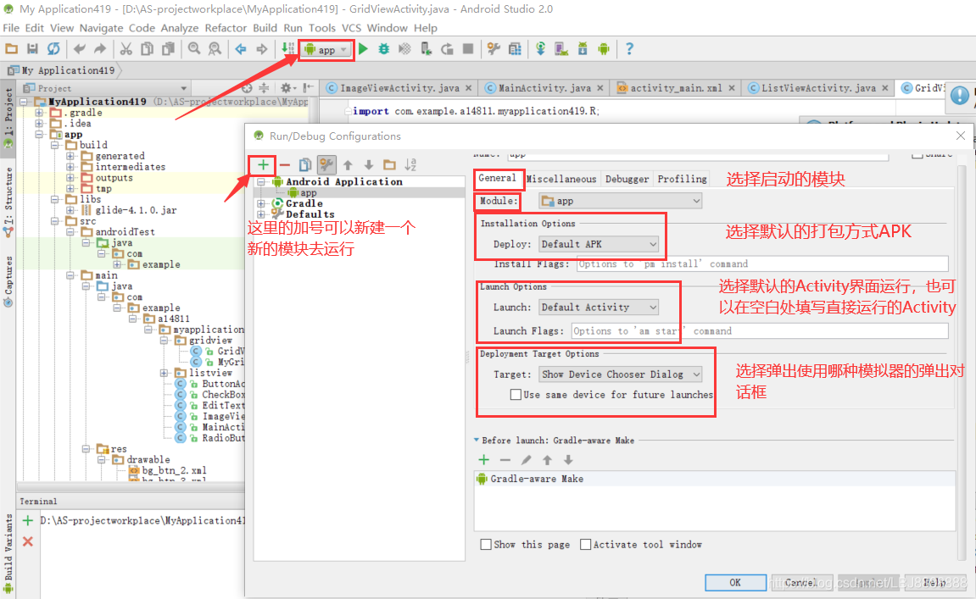Viewport: 976px width, 599px height.
Task: Toggle Activate tool window checkbox
Action: pos(585,544)
